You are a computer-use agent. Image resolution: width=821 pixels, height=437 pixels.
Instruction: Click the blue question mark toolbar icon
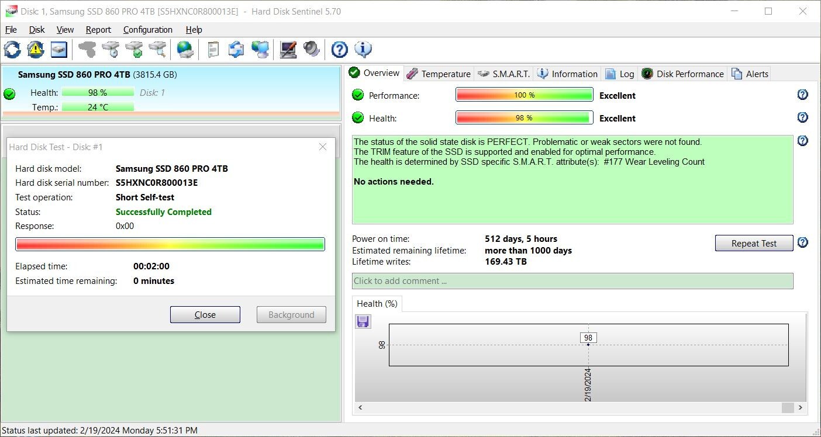click(339, 50)
